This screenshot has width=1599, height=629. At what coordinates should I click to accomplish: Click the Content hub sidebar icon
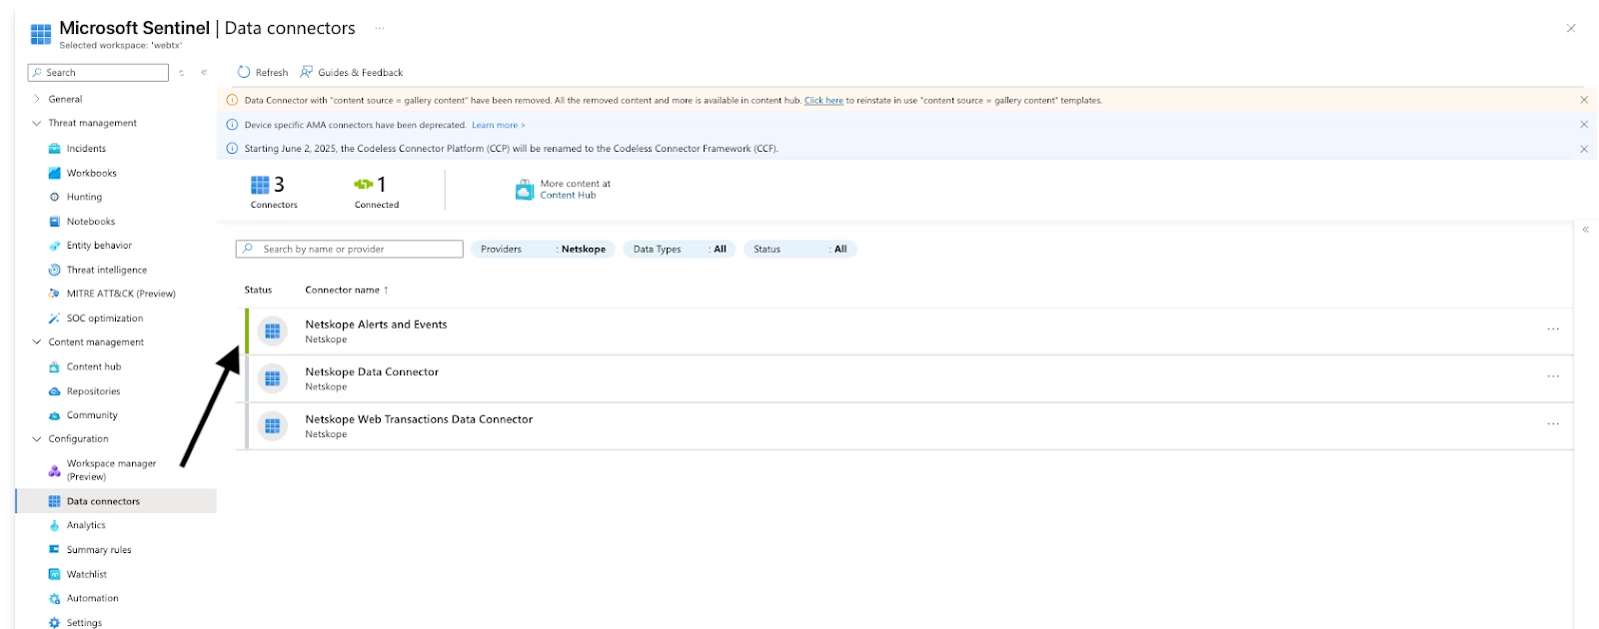tap(55, 366)
